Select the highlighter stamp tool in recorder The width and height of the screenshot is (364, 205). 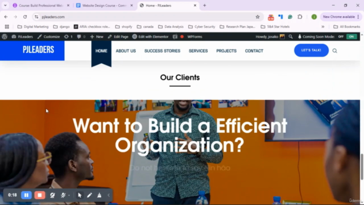[x=100, y=195]
